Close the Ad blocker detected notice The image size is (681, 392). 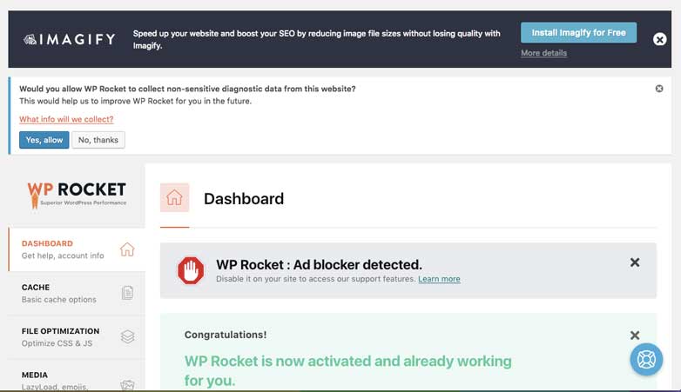click(x=635, y=262)
